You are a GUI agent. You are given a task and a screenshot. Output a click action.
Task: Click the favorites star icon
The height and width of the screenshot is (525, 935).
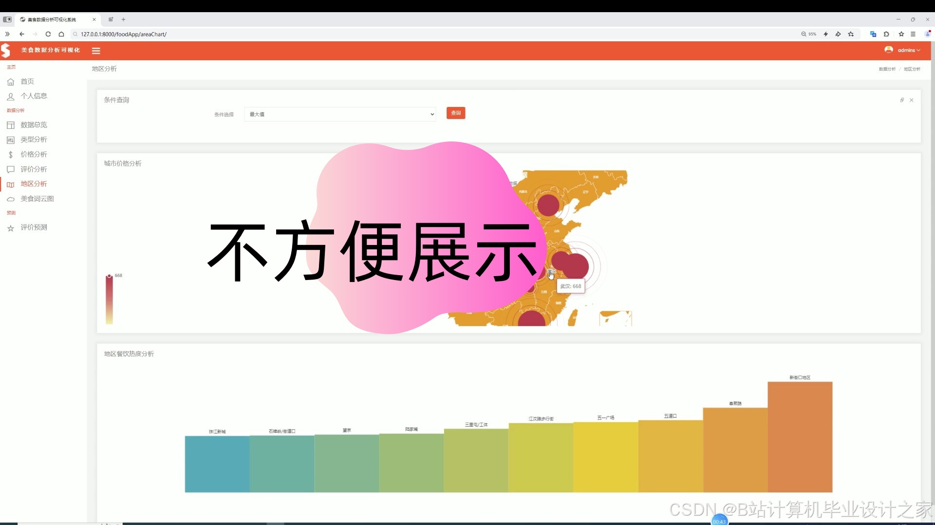click(901, 34)
